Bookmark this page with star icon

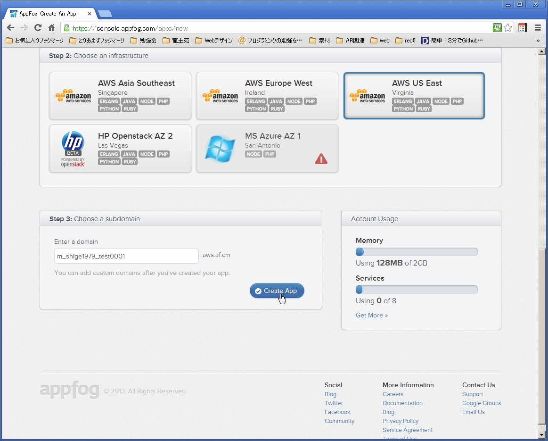[508, 28]
